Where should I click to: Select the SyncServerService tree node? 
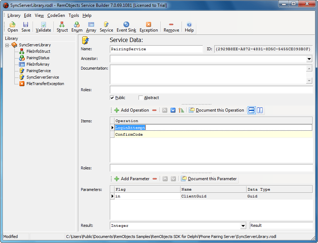click(x=43, y=77)
